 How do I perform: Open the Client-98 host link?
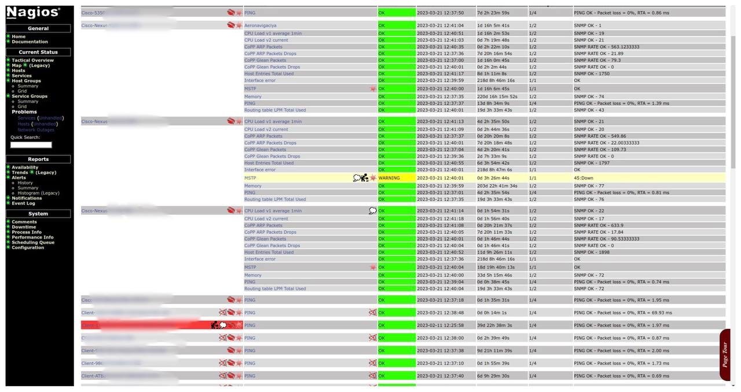pos(92,364)
